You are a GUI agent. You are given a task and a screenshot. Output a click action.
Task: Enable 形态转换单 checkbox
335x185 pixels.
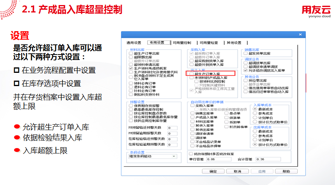[x=226, y=127]
